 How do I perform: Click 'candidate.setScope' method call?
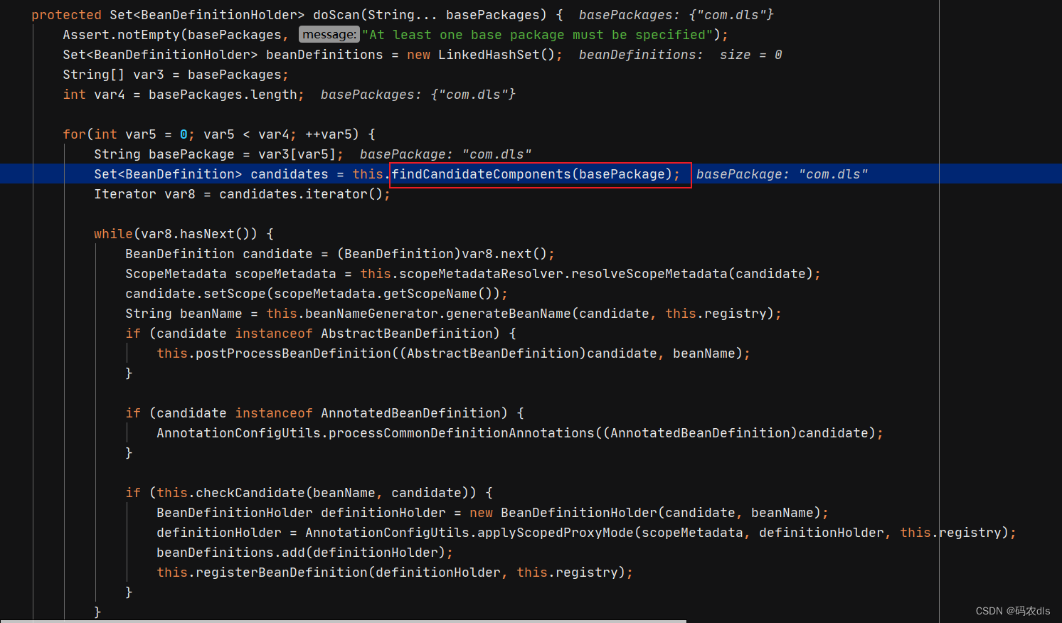coord(196,294)
